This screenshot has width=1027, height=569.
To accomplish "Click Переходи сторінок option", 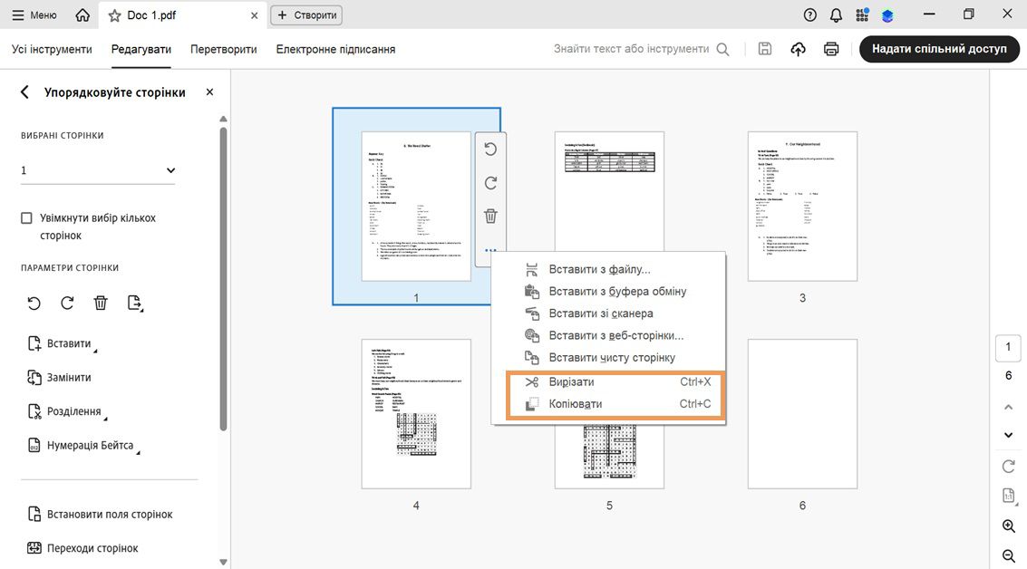I will click(x=83, y=548).
